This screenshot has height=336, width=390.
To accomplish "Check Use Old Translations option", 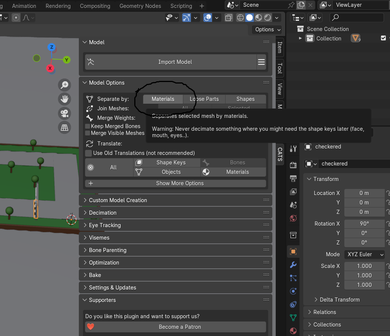I will coord(88,153).
